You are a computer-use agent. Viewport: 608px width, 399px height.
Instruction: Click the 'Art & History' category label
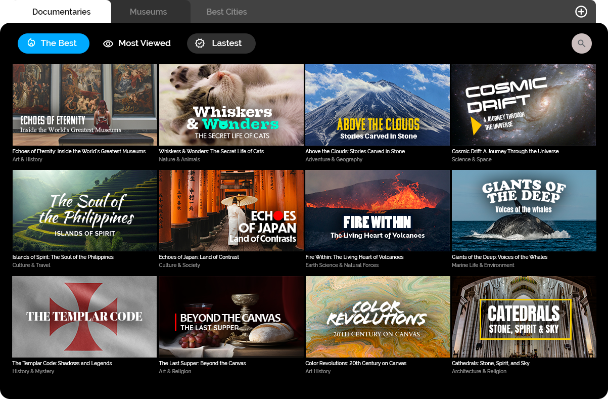click(27, 159)
